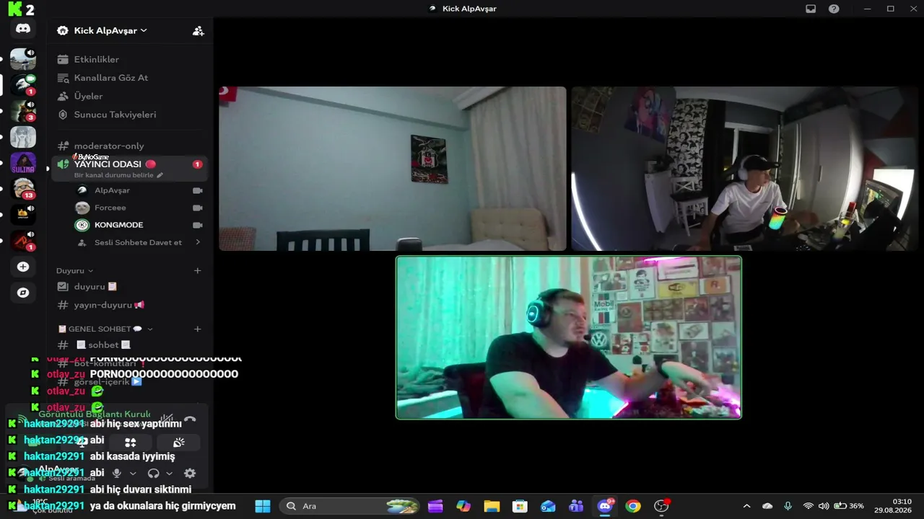The height and width of the screenshot is (519, 924).
Task: Click the camera icon next to KONGMODE
Action: click(x=197, y=225)
